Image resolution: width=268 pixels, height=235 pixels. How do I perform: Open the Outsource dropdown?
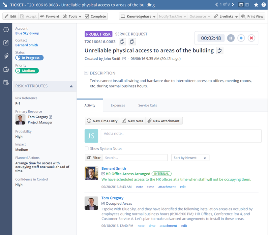coord(200,16)
